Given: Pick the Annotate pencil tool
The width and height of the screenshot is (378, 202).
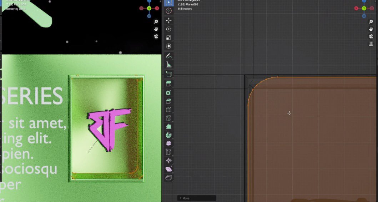Looking at the screenshot, I should click(168, 56).
